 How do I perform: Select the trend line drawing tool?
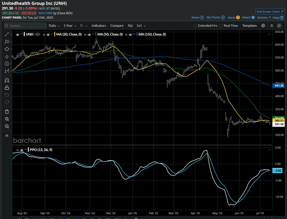click(x=7, y=34)
